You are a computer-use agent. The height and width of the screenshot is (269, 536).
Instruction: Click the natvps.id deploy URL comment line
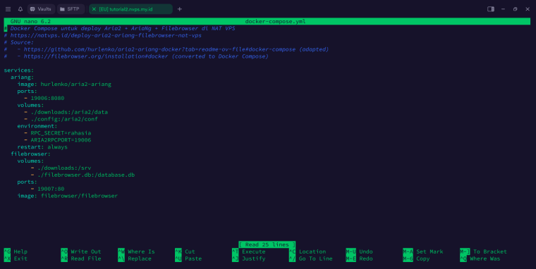(102, 35)
